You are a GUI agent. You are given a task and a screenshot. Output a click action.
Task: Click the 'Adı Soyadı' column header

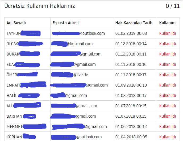tap(16, 23)
